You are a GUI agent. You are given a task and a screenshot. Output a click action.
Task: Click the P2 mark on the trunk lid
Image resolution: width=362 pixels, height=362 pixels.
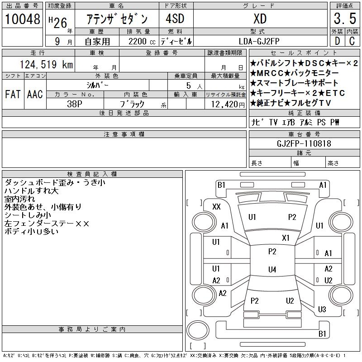point(254,300)
